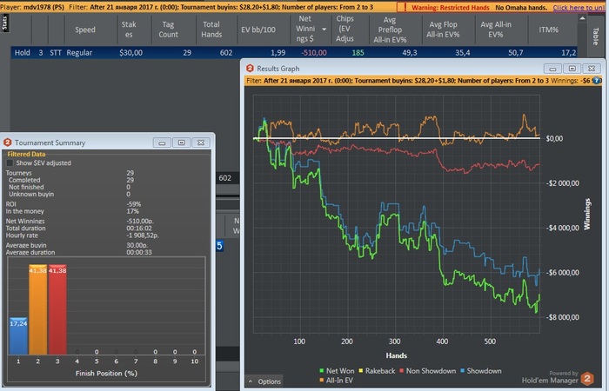Click the -510,00 net winnings cell
609x391 pixels.
coord(314,53)
